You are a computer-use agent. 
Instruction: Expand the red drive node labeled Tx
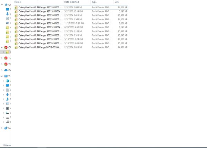click(2, 64)
